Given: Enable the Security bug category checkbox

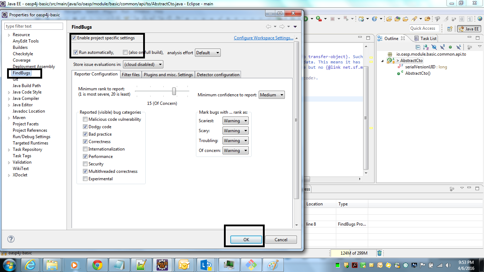Looking at the screenshot, I should (85, 164).
